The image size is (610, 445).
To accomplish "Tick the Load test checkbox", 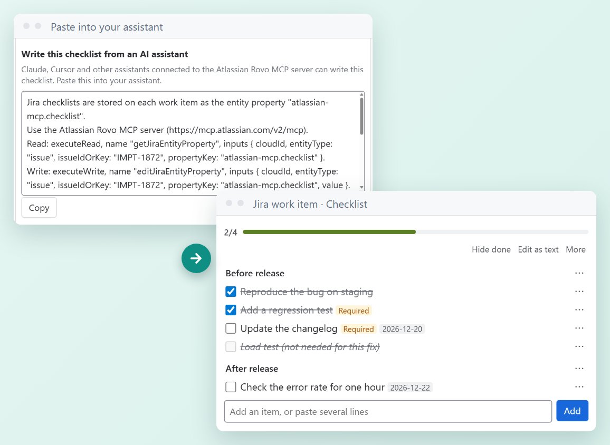I will pyautogui.click(x=231, y=347).
